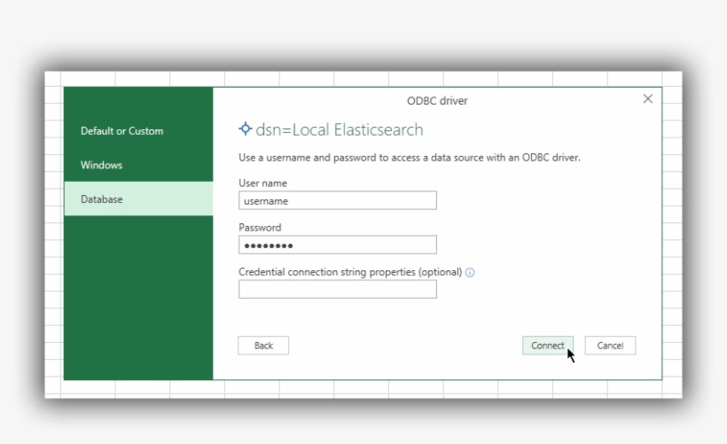Screen dimensions: 727x444
Task: Focus the Password input field
Action: pyautogui.click(x=338, y=245)
